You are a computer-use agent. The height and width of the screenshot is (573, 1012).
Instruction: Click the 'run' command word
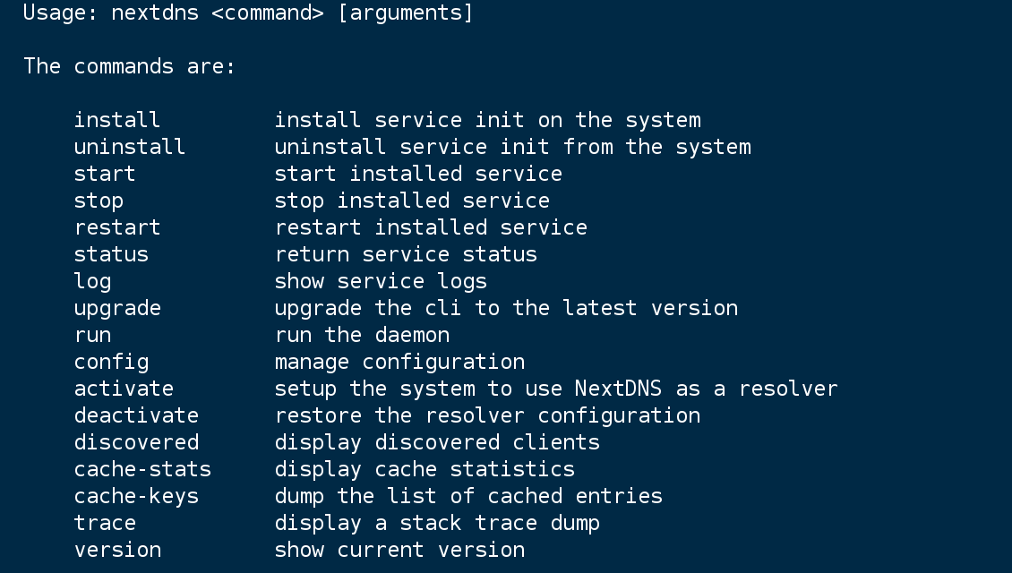point(92,335)
